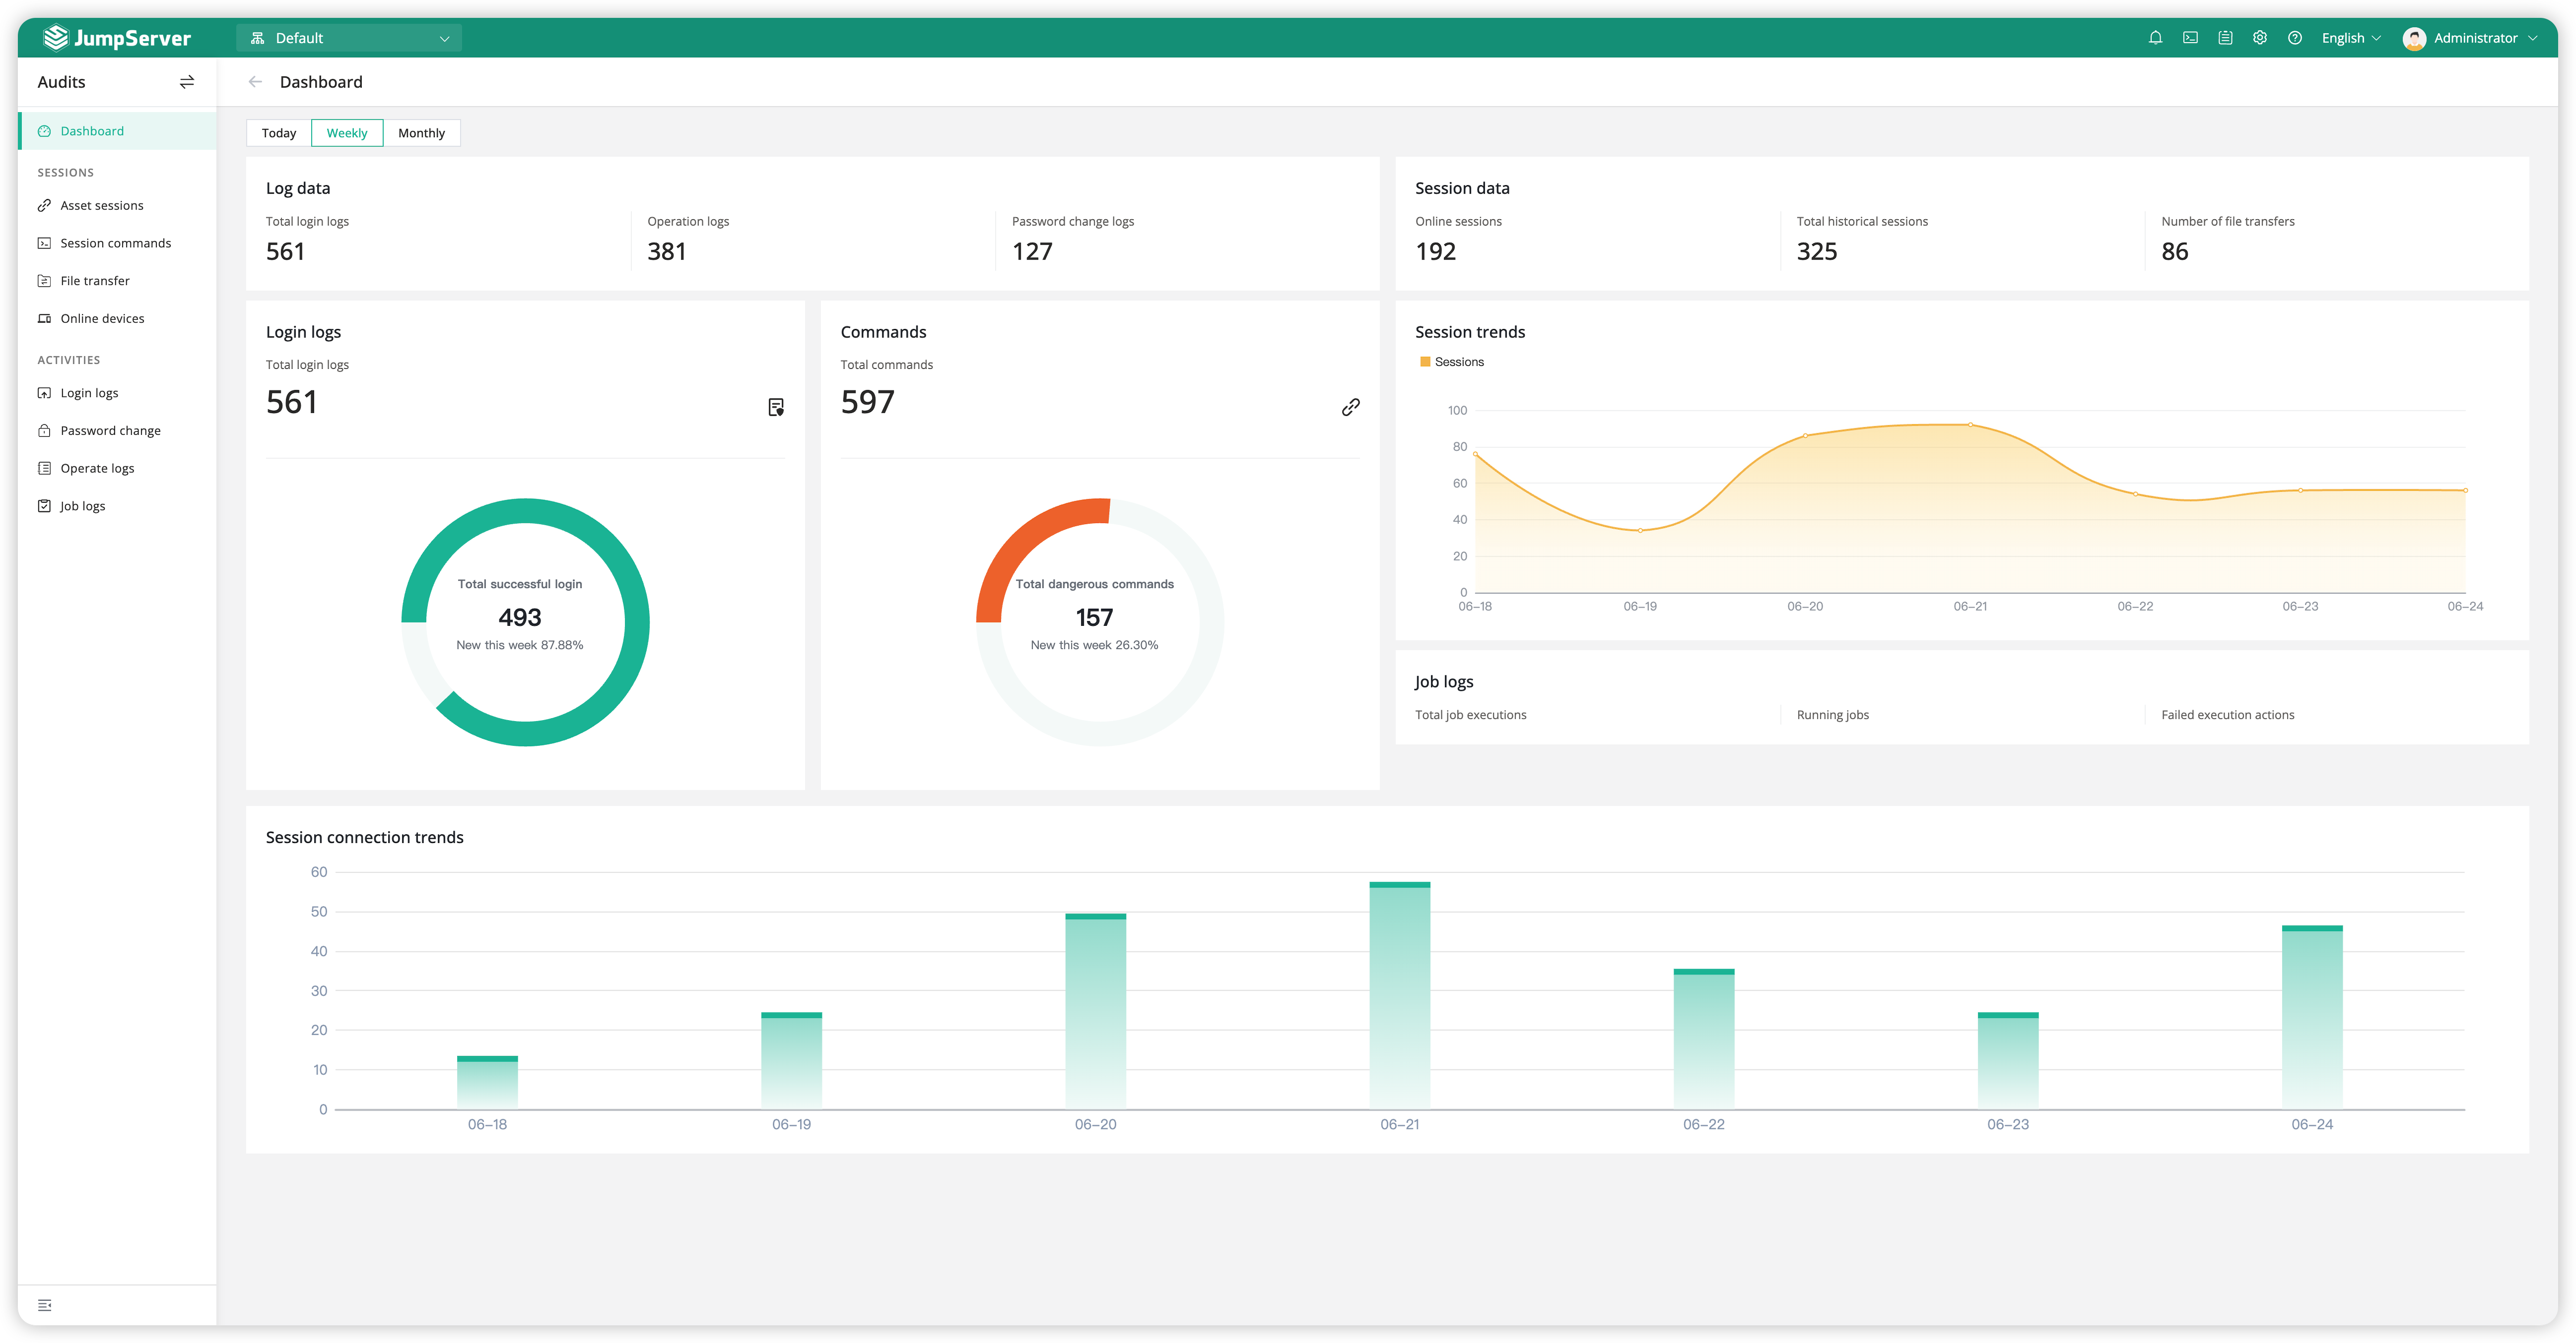The image size is (2576, 1343).
Task: Open the notifications bell icon
Action: [x=2155, y=38]
